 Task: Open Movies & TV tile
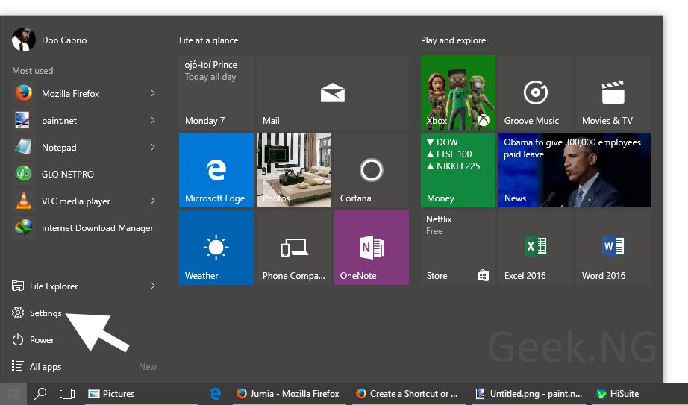point(613,92)
